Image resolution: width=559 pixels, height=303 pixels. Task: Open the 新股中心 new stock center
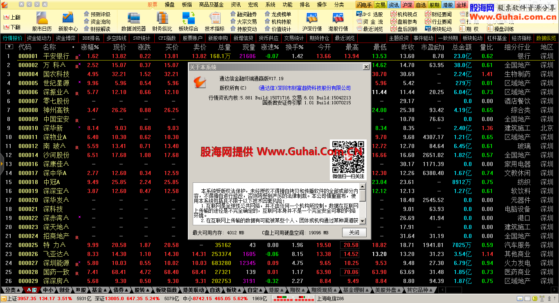click(68, 21)
